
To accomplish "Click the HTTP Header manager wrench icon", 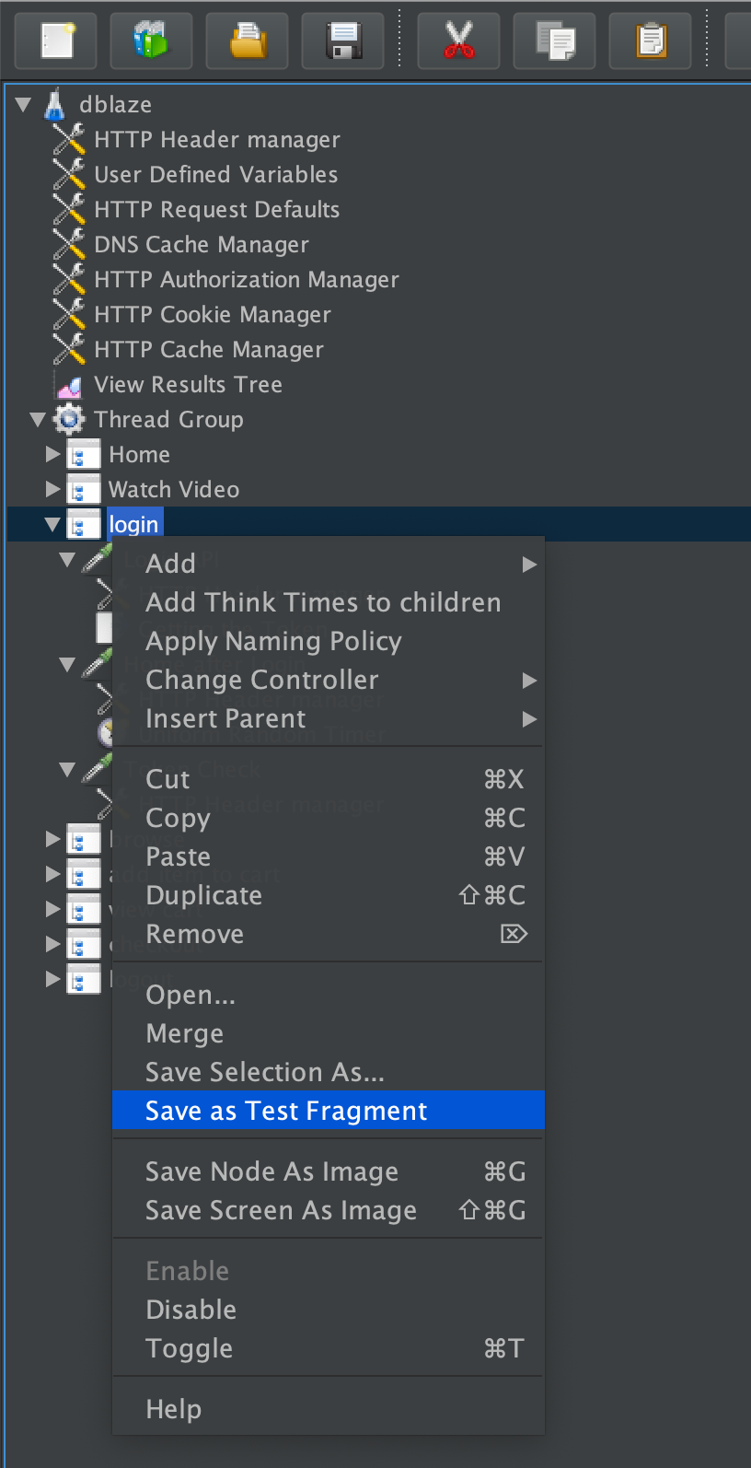I will point(69,139).
